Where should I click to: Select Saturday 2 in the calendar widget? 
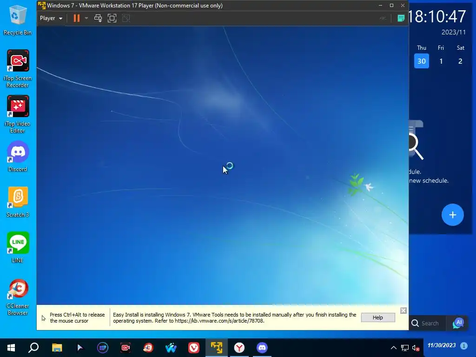click(460, 61)
